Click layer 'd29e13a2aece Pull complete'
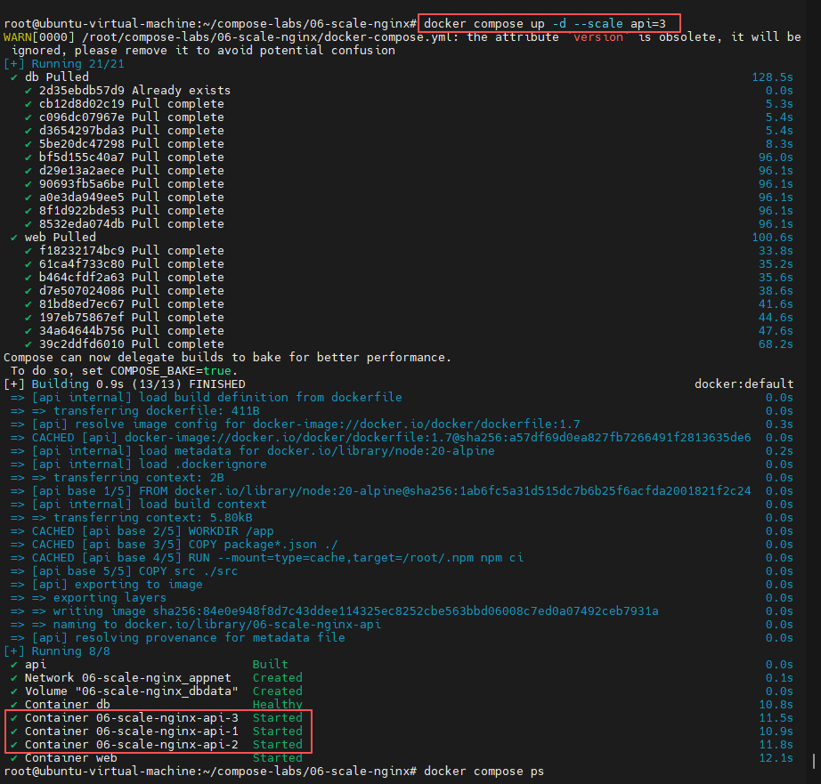Image resolution: width=821 pixels, height=784 pixels. pos(132,171)
